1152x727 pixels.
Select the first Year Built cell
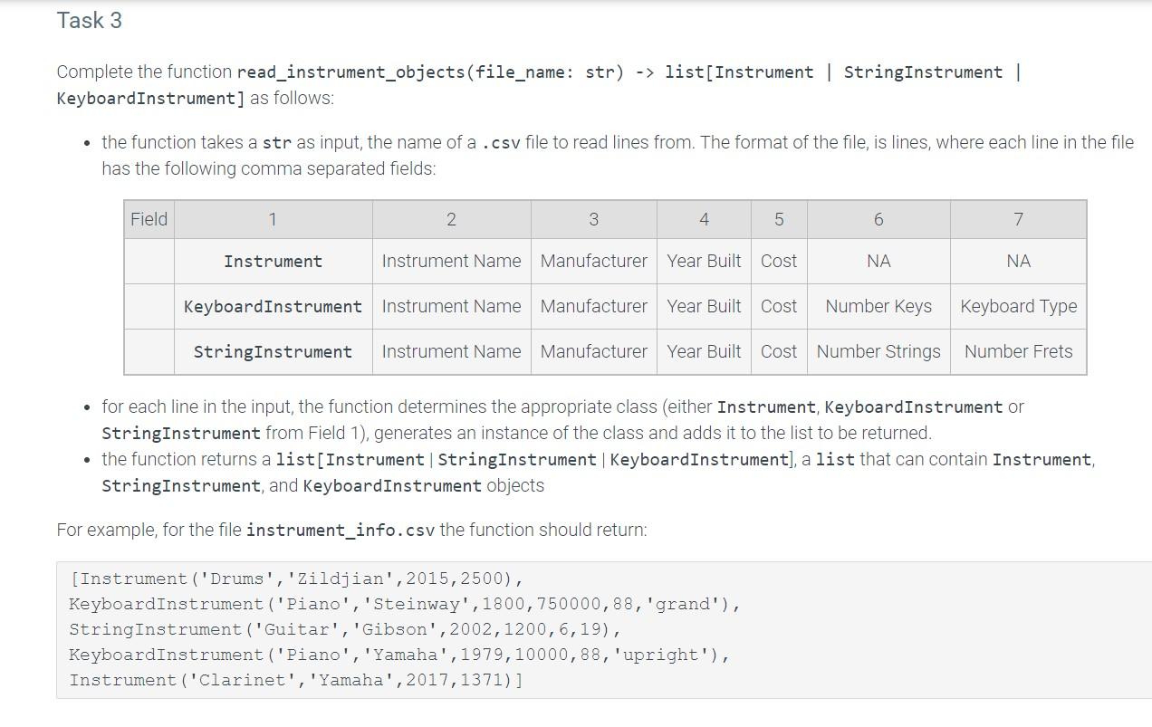[x=704, y=261]
